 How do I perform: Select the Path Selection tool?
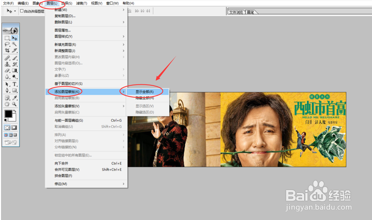point(7,84)
